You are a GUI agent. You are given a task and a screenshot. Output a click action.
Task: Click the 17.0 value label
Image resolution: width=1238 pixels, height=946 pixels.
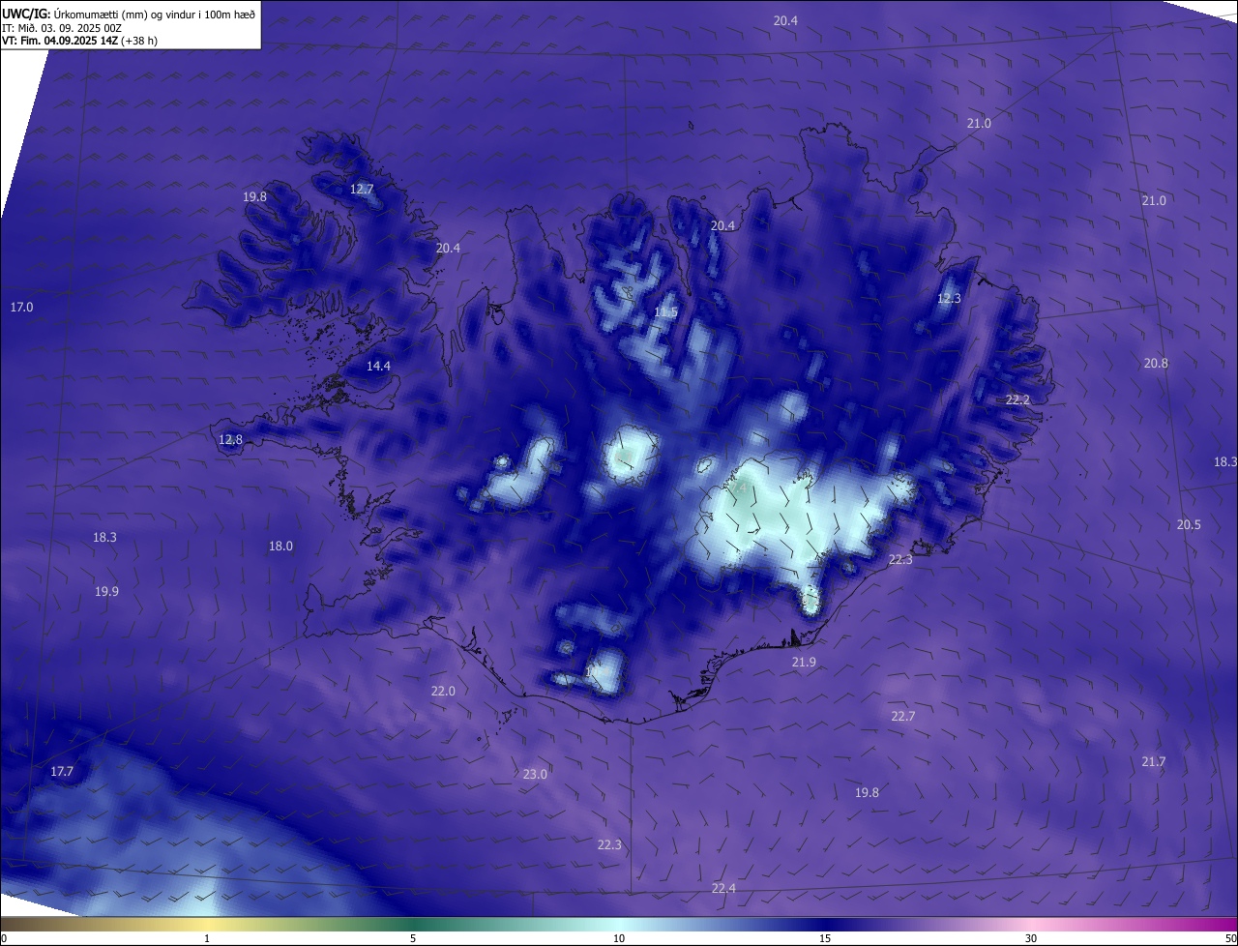(21, 307)
